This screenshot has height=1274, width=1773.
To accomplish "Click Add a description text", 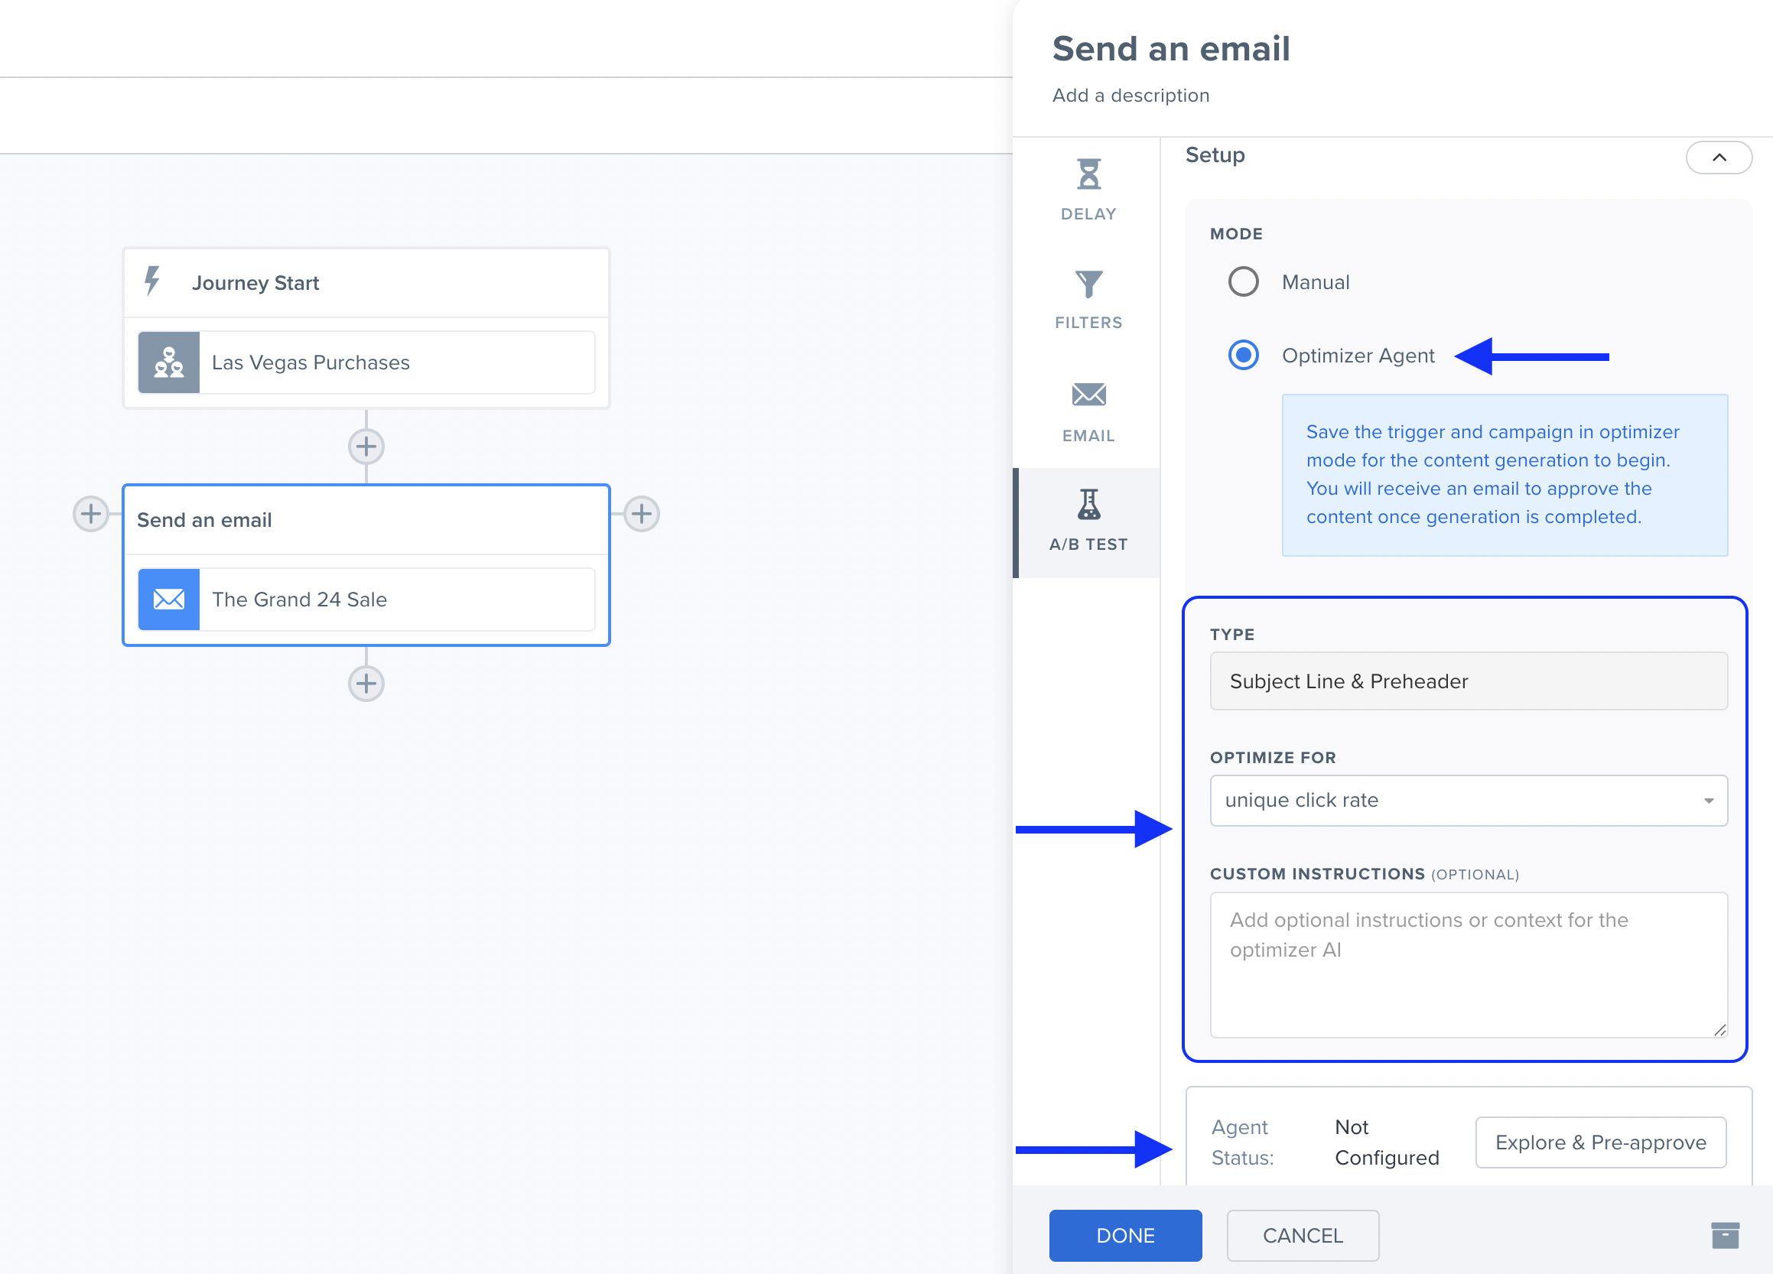I will (1130, 96).
